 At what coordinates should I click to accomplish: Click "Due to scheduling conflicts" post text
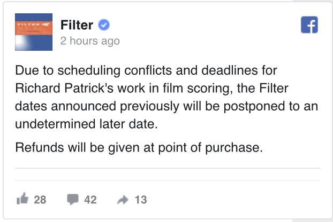[x=94, y=70]
